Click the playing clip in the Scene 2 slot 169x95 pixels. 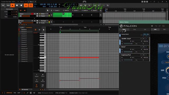tap(67, 15)
